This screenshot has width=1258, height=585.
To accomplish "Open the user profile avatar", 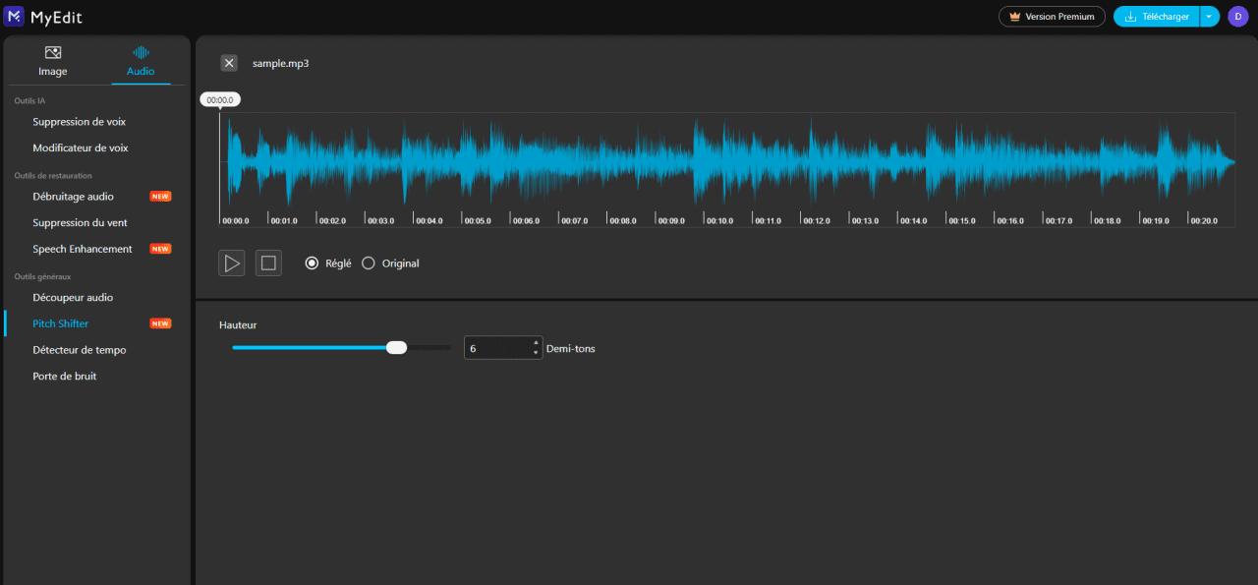I will [1236, 16].
